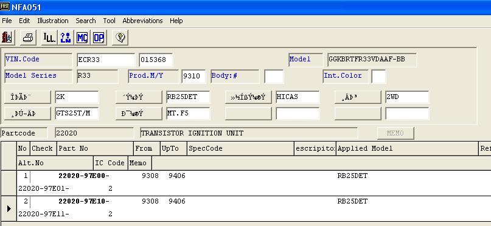
Task: Open the Tool menu
Action: [x=110, y=21]
